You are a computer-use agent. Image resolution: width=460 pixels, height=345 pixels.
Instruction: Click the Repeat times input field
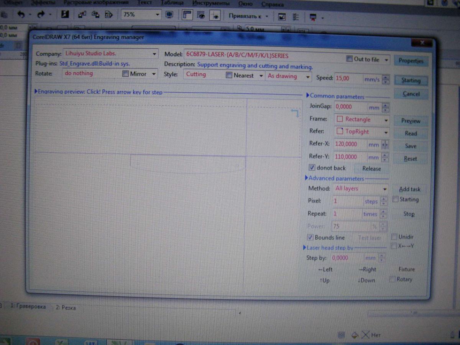coord(347,214)
